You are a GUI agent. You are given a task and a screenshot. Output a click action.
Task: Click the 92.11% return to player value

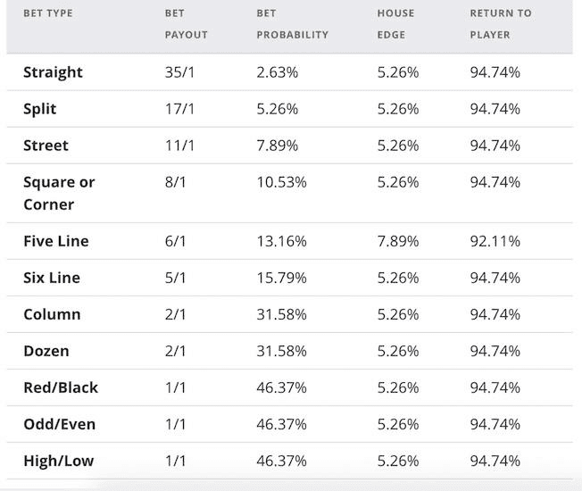click(x=495, y=241)
